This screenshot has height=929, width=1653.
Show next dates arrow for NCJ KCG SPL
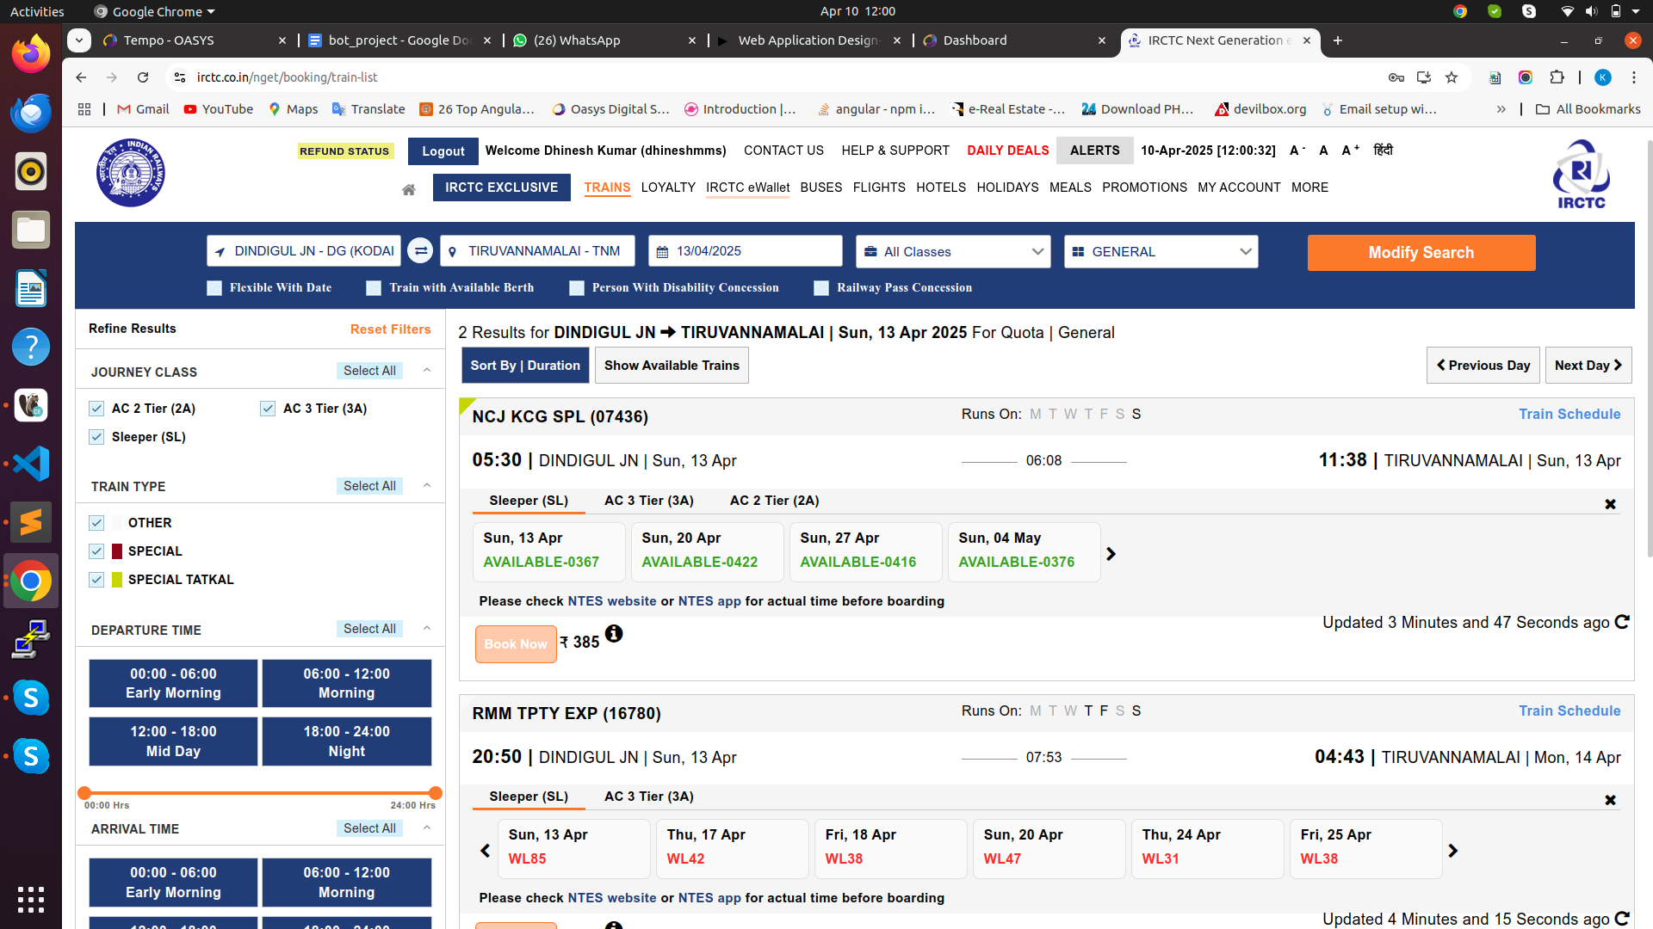pos(1111,554)
